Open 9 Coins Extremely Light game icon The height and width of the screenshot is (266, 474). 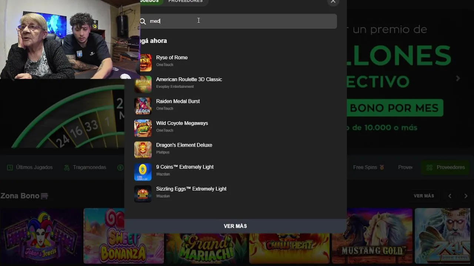[143, 172]
